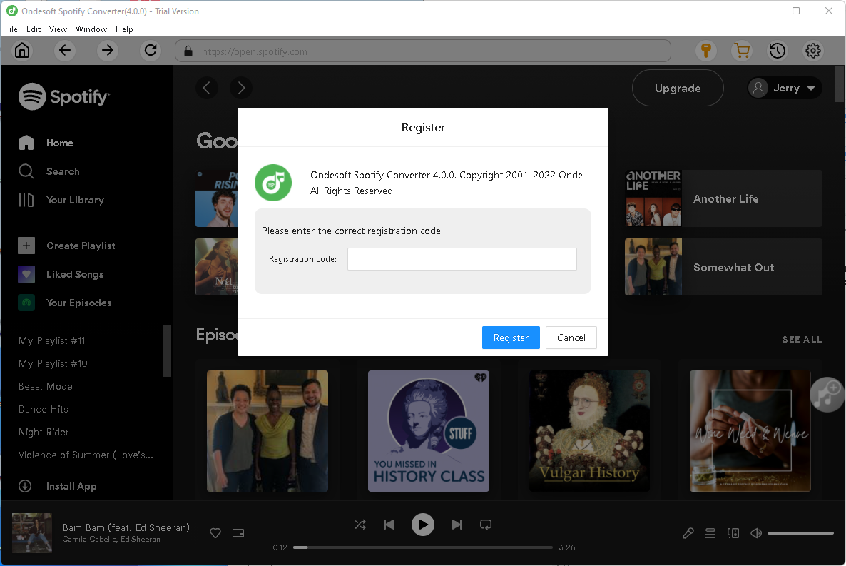Click the Spotify logo in sidebar
Viewport: 846px width, 566px height.
pyautogui.click(x=64, y=96)
